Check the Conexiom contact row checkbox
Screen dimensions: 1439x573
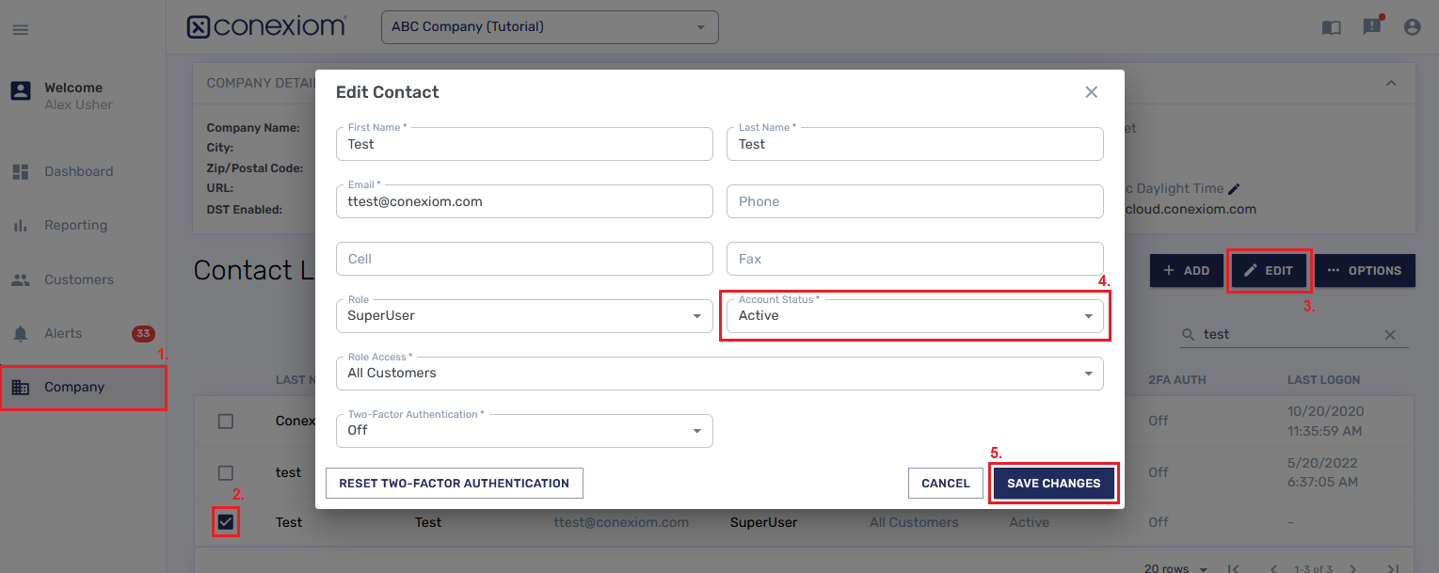(x=226, y=421)
